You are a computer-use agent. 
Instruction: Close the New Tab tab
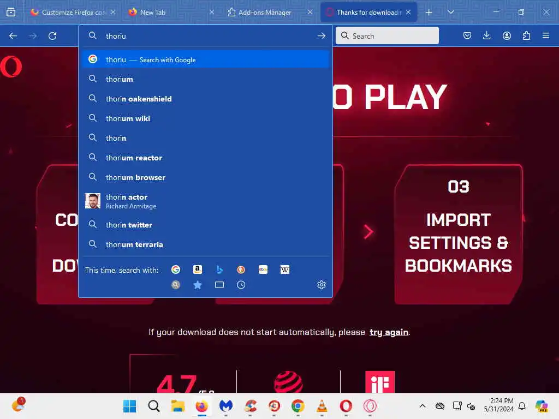tap(211, 12)
